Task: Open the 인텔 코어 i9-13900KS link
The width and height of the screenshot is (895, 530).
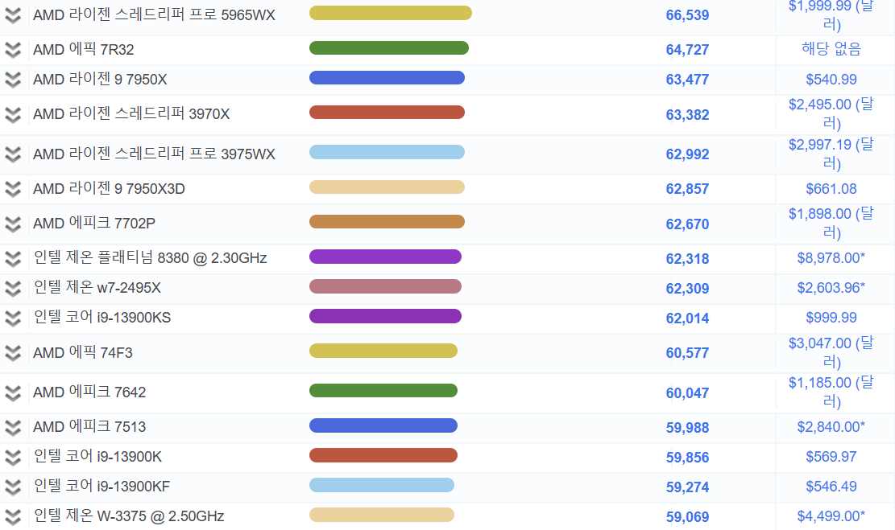Action: 102,318
